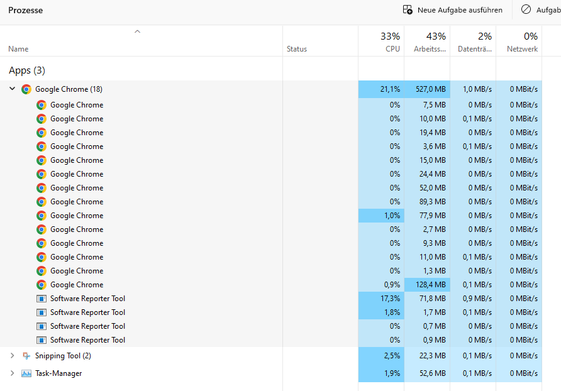Sort by the Status column header
Image resolution: width=561 pixels, height=391 pixels.
(x=297, y=49)
